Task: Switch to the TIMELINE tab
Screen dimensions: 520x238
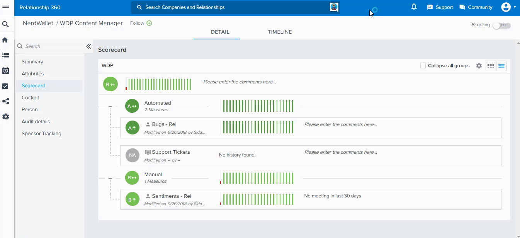Action: coord(280,32)
